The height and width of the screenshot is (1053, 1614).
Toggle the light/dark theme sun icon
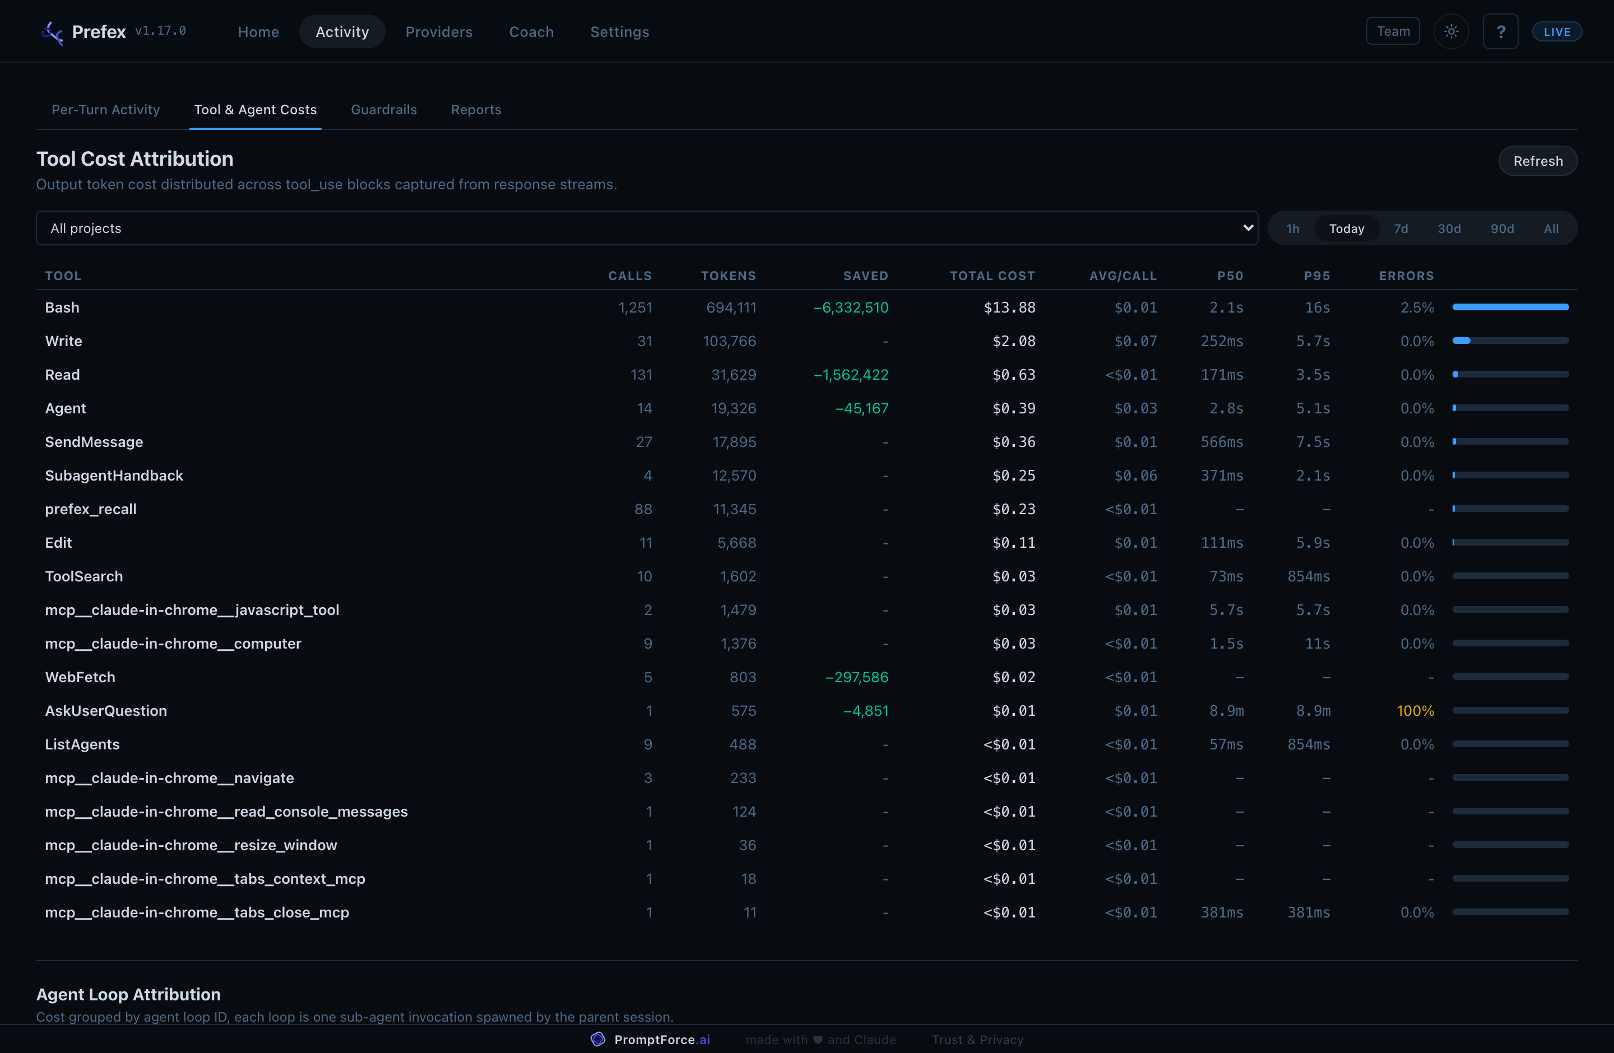[x=1450, y=31]
